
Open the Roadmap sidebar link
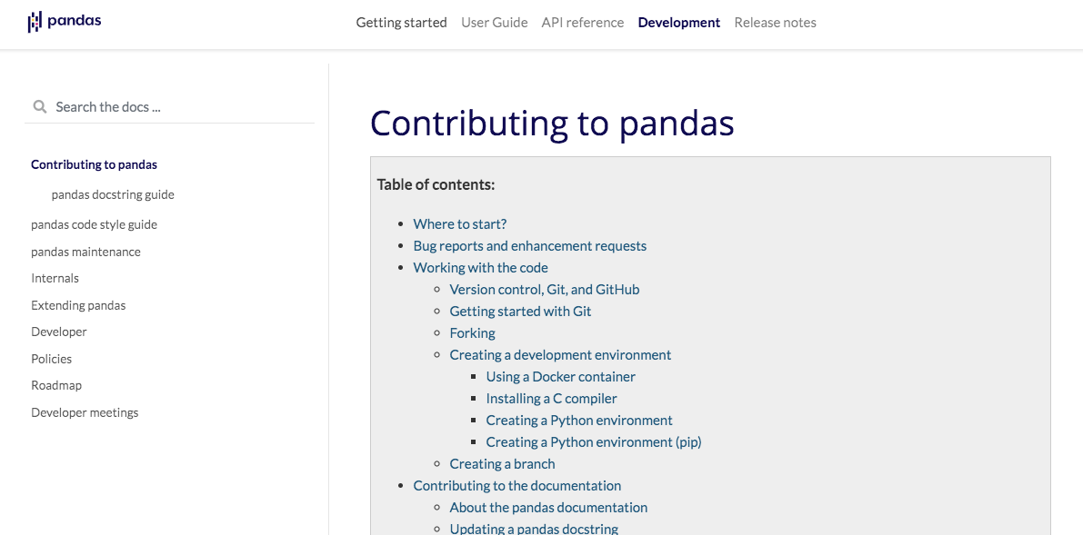pyautogui.click(x=56, y=385)
